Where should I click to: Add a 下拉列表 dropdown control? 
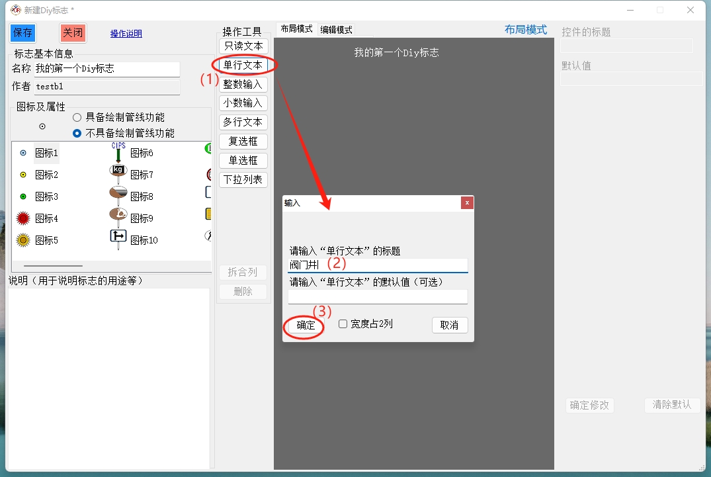click(x=243, y=179)
